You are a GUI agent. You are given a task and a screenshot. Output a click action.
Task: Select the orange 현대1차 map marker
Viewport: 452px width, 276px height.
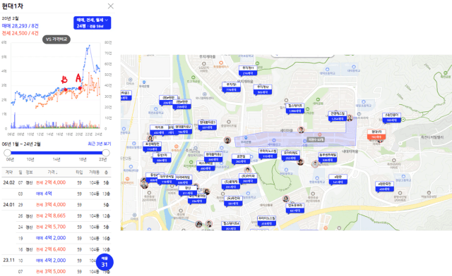[376, 134]
